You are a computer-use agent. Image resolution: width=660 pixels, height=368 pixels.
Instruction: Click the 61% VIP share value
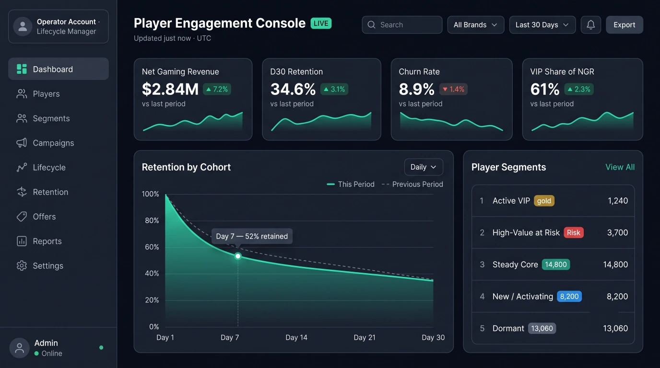545,89
